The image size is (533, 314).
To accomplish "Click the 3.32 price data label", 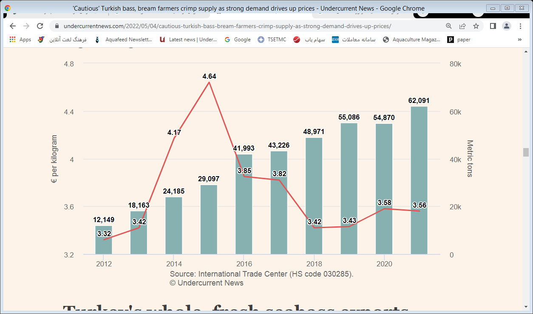I will click(104, 234).
